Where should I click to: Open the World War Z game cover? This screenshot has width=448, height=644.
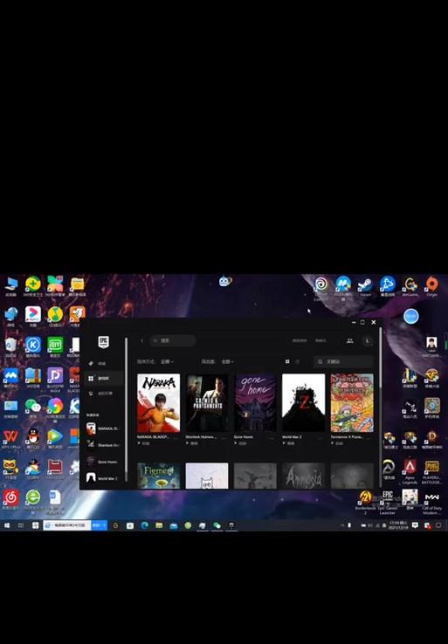(x=303, y=402)
